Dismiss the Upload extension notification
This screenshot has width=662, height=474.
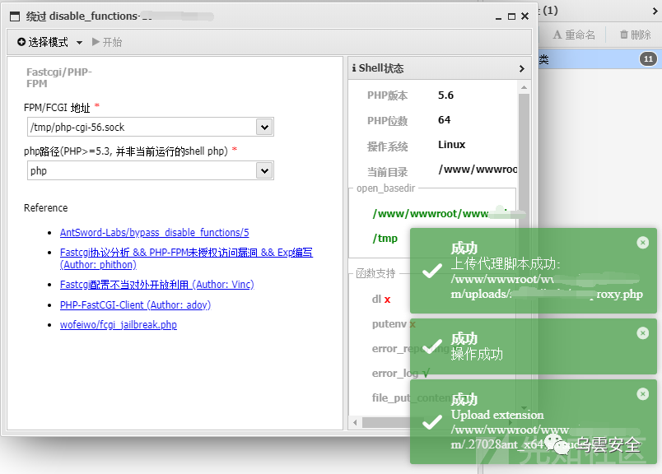click(643, 393)
